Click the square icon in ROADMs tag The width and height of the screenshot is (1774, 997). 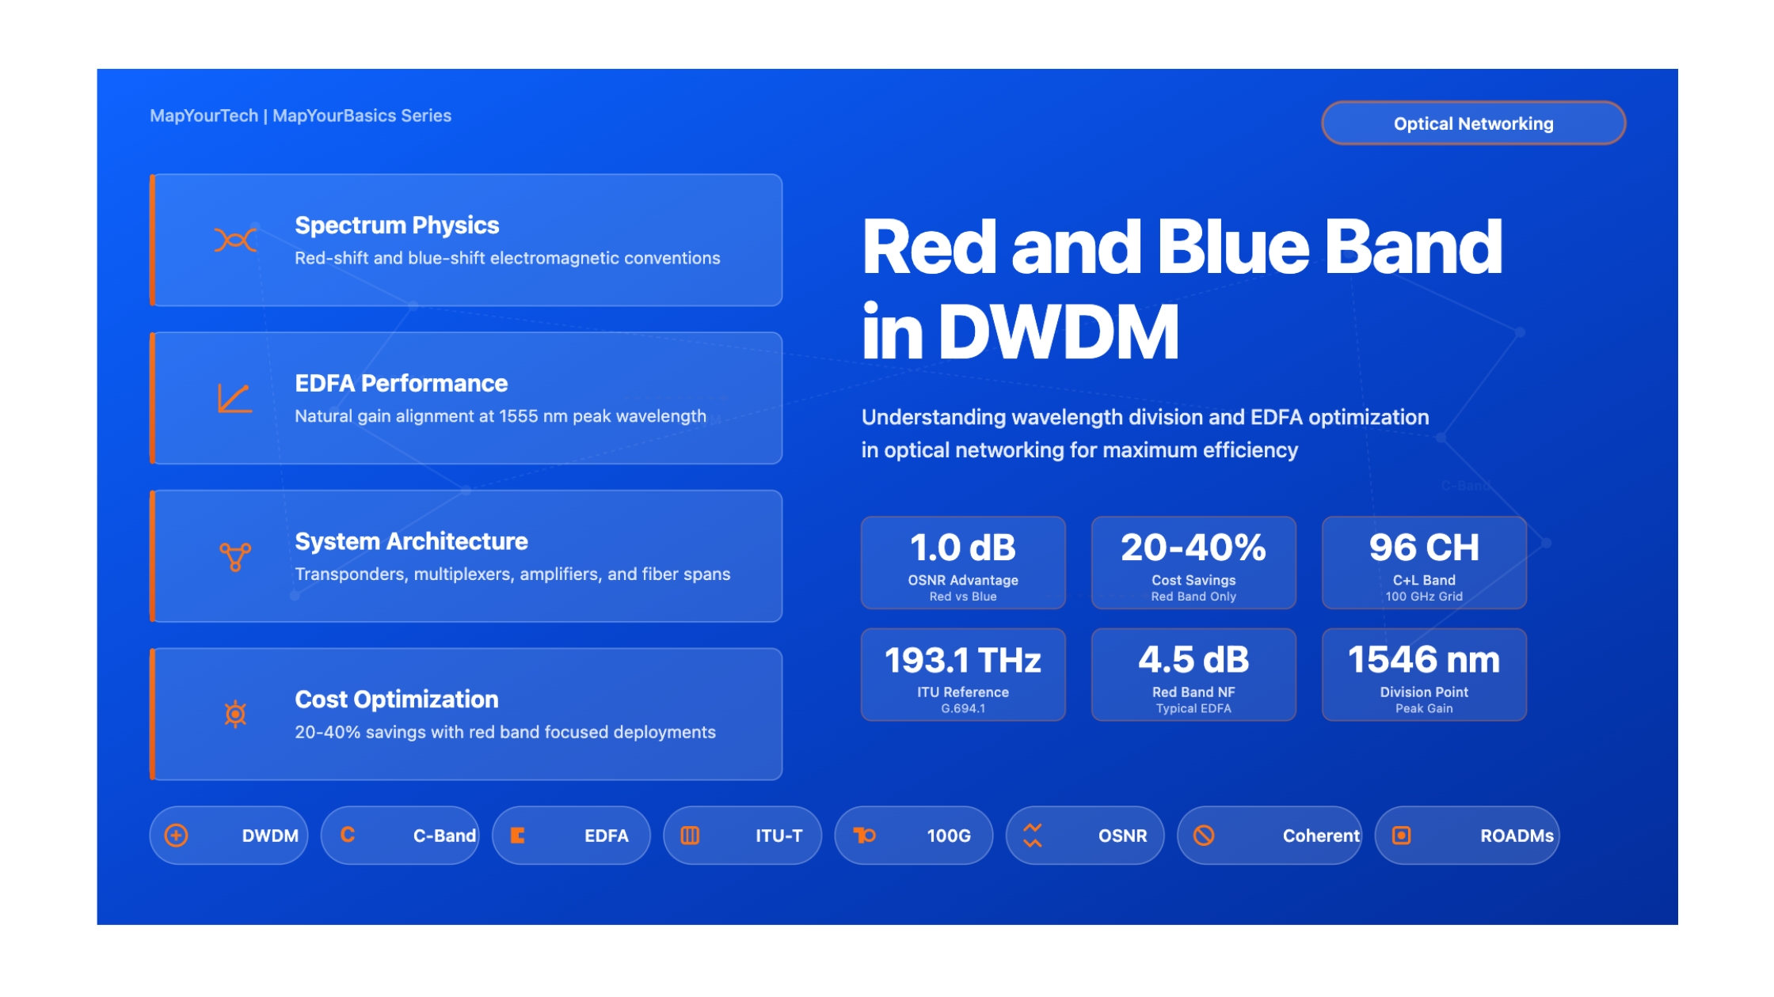pos(1401,836)
